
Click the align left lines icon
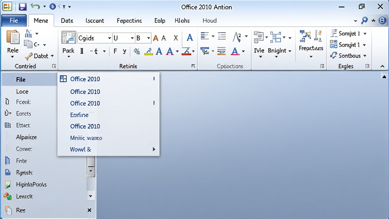pyautogui.click(x=205, y=36)
